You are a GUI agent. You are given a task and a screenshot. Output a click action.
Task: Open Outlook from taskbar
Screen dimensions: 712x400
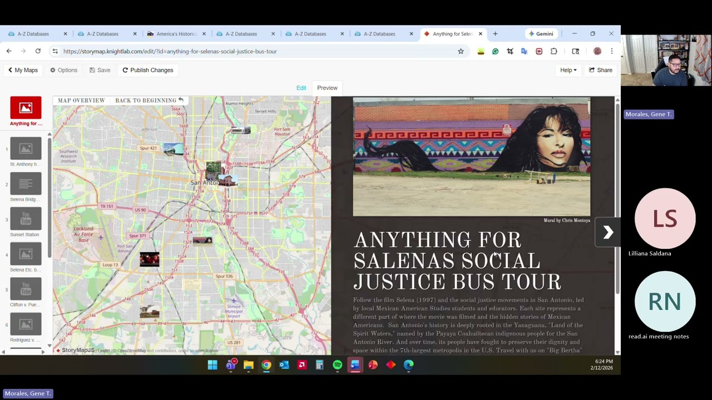tap(284, 365)
